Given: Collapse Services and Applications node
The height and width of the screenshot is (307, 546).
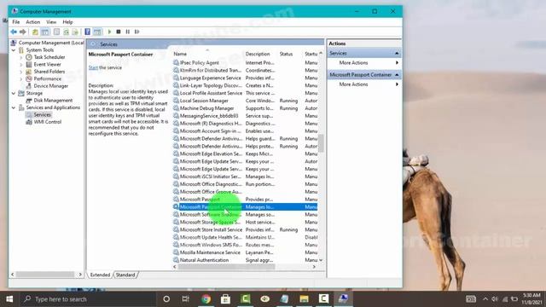Looking at the screenshot, I should click(14, 107).
